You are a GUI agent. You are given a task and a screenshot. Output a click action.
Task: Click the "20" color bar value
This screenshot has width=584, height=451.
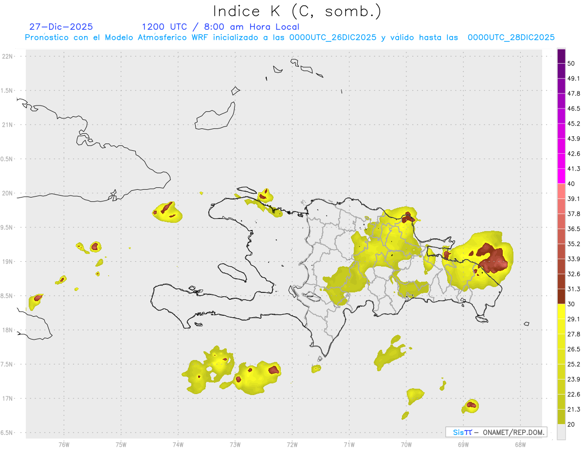click(x=571, y=424)
